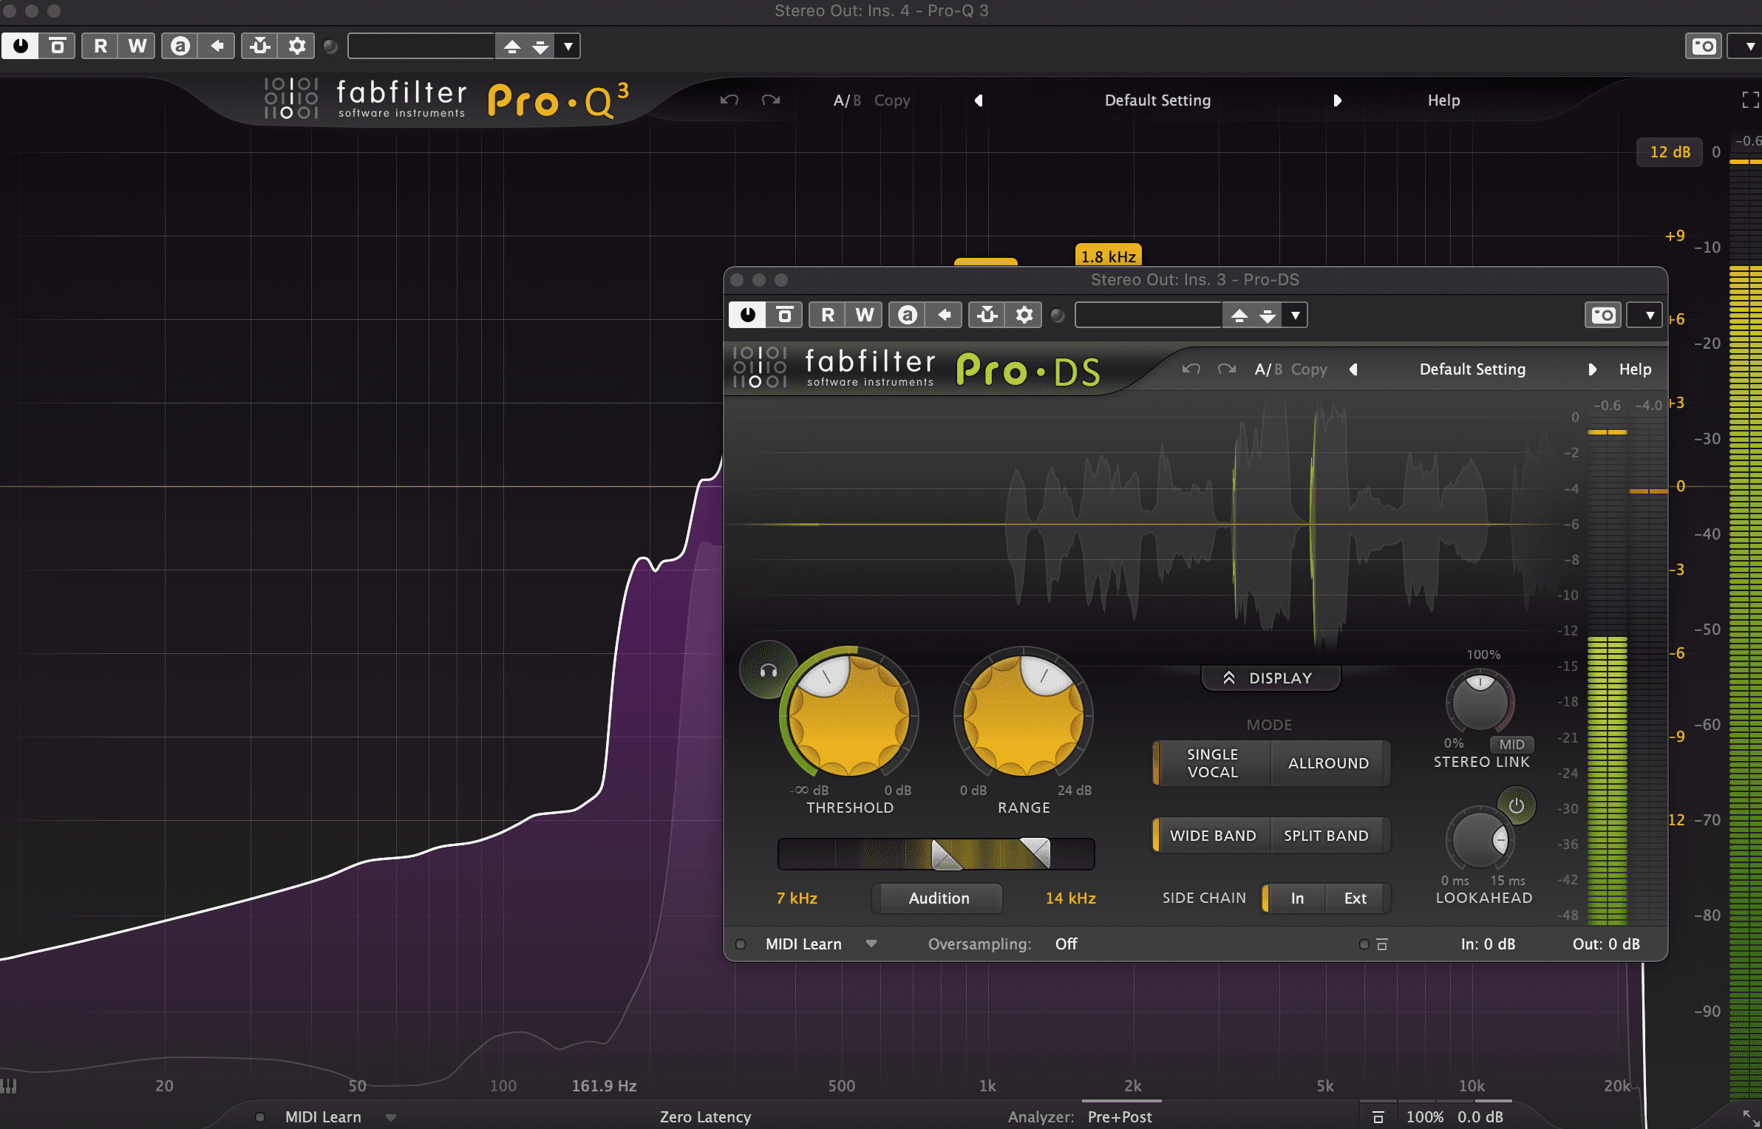Viewport: 1762px width, 1129px height.
Task: Select Split Band processing
Action: pyautogui.click(x=1326, y=835)
